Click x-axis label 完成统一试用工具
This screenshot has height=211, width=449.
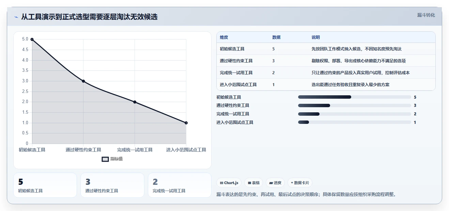(135, 150)
